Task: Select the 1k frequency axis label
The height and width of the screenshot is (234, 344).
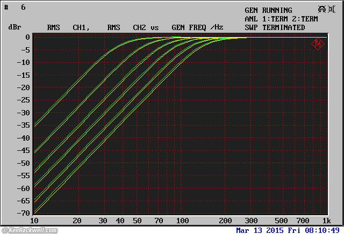Action: pos(326,221)
